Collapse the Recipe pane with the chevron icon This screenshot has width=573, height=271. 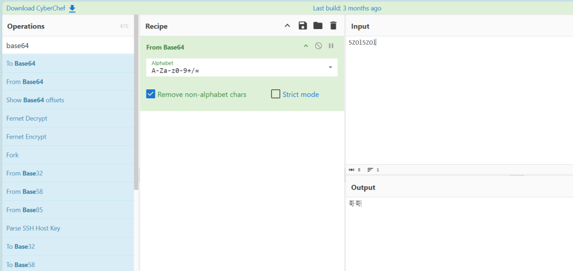tap(287, 26)
